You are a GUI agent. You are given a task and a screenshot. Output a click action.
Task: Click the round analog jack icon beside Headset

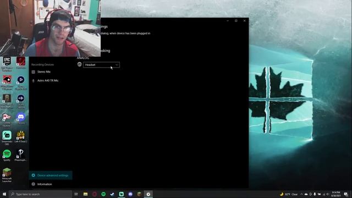pos(79,64)
